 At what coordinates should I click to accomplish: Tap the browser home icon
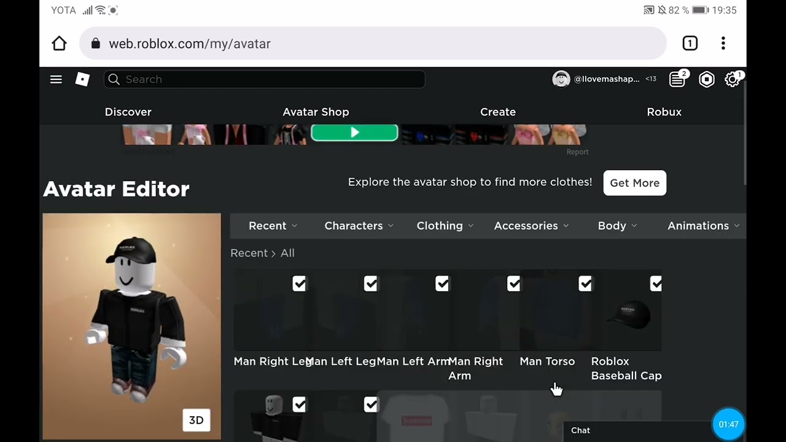coord(59,44)
